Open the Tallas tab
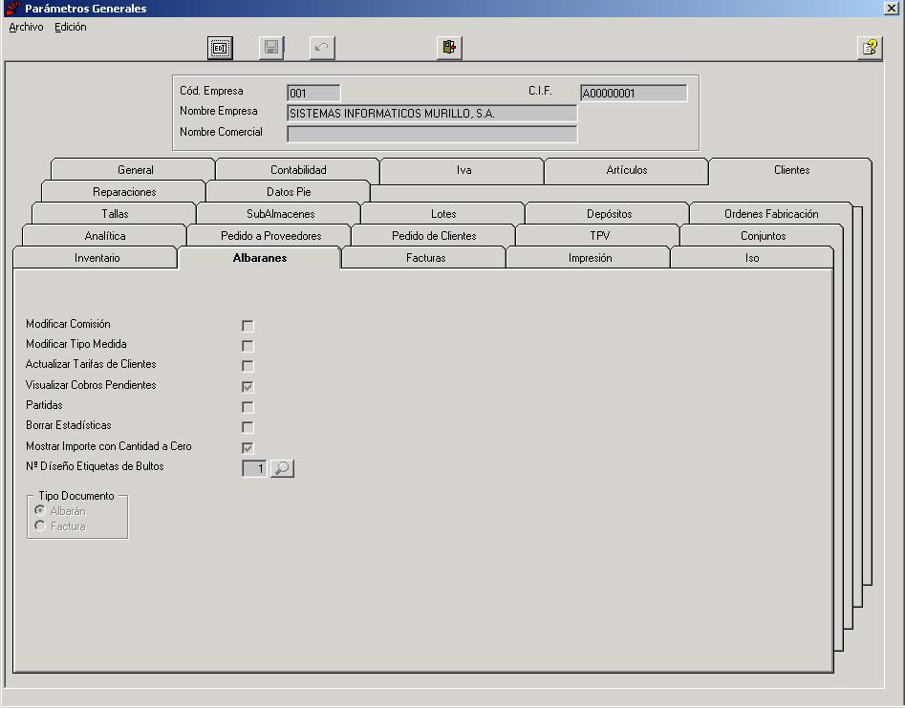Screen dimensions: 905x708 [x=115, y=213]
